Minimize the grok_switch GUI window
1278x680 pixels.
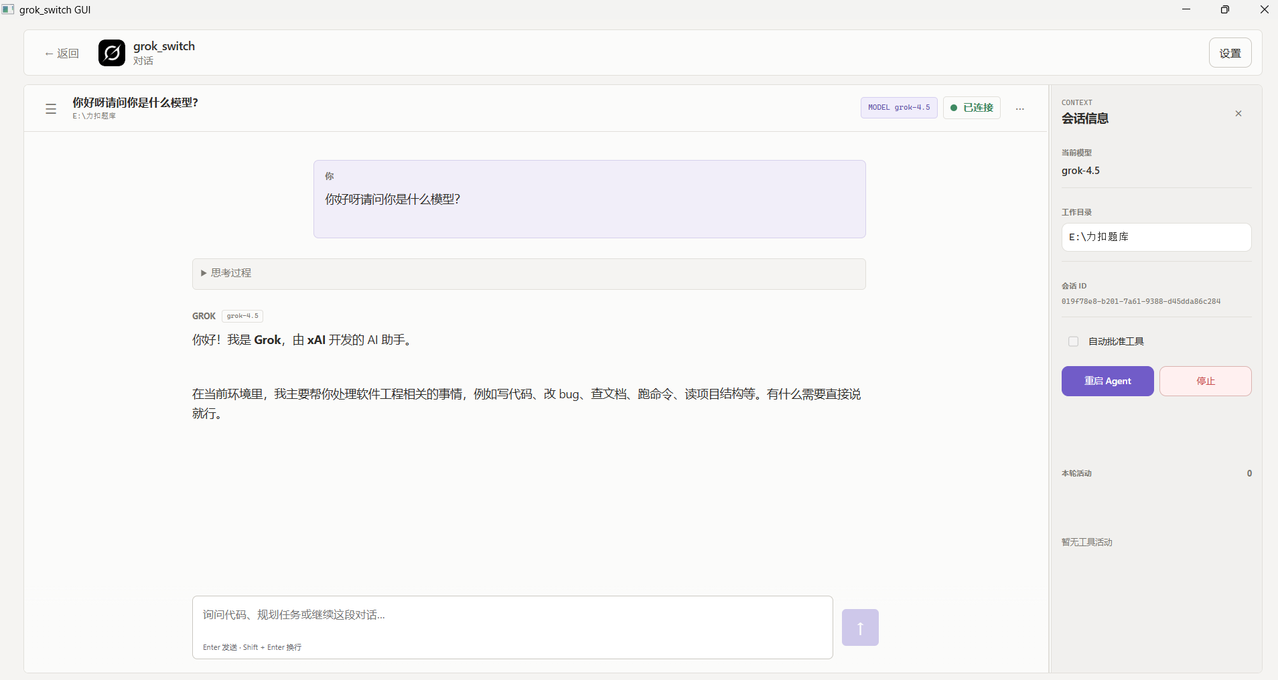[x=1186, y=9]
